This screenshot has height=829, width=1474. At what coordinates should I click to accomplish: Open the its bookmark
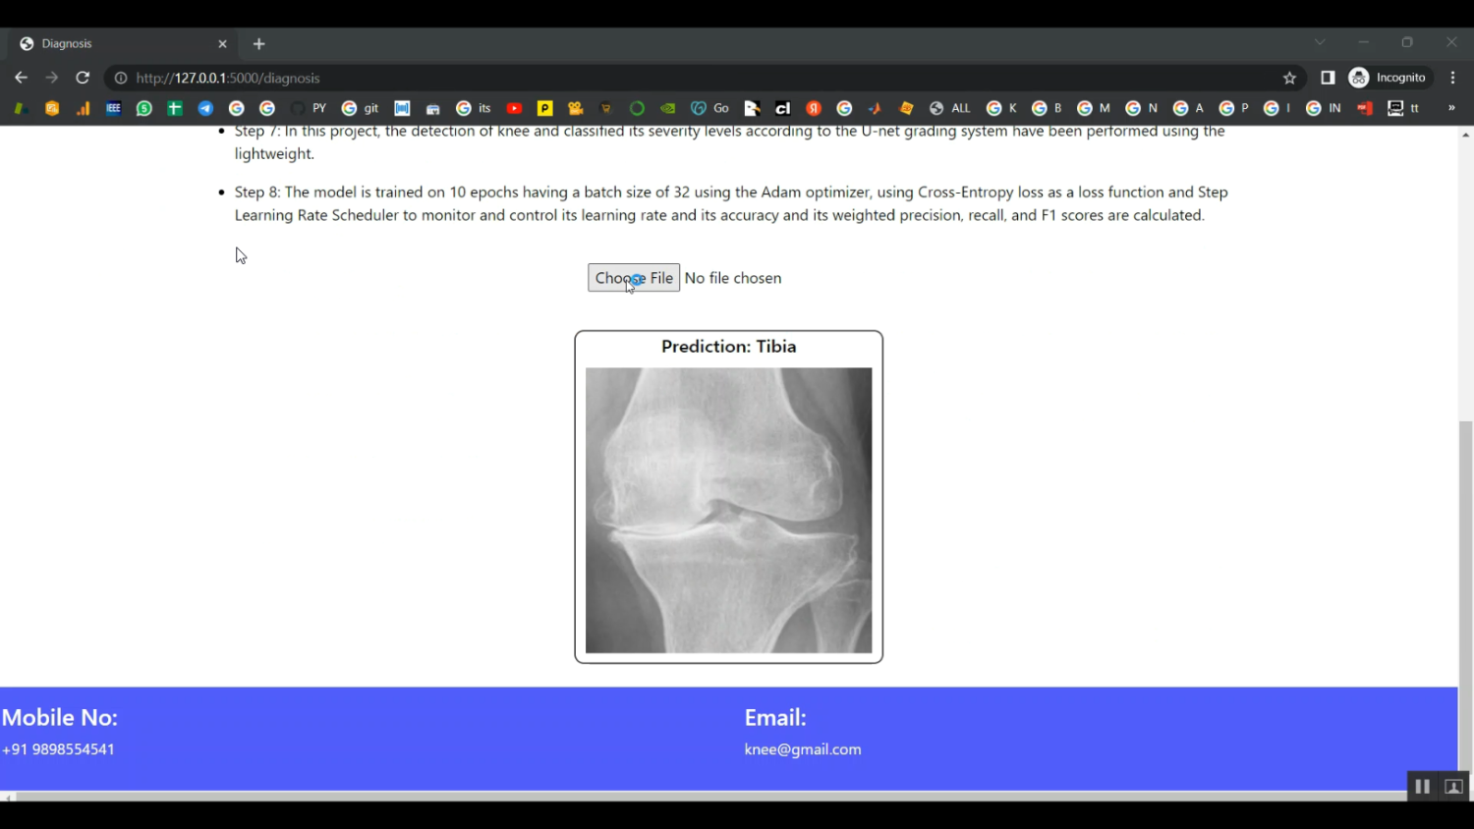click(x=474, y=108)
